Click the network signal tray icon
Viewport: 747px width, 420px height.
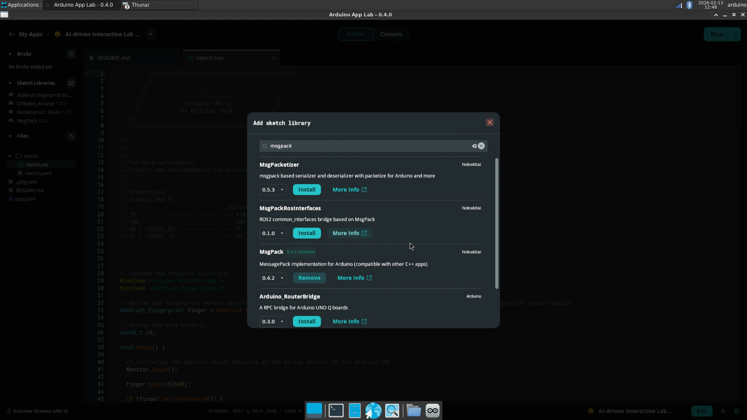679,5
